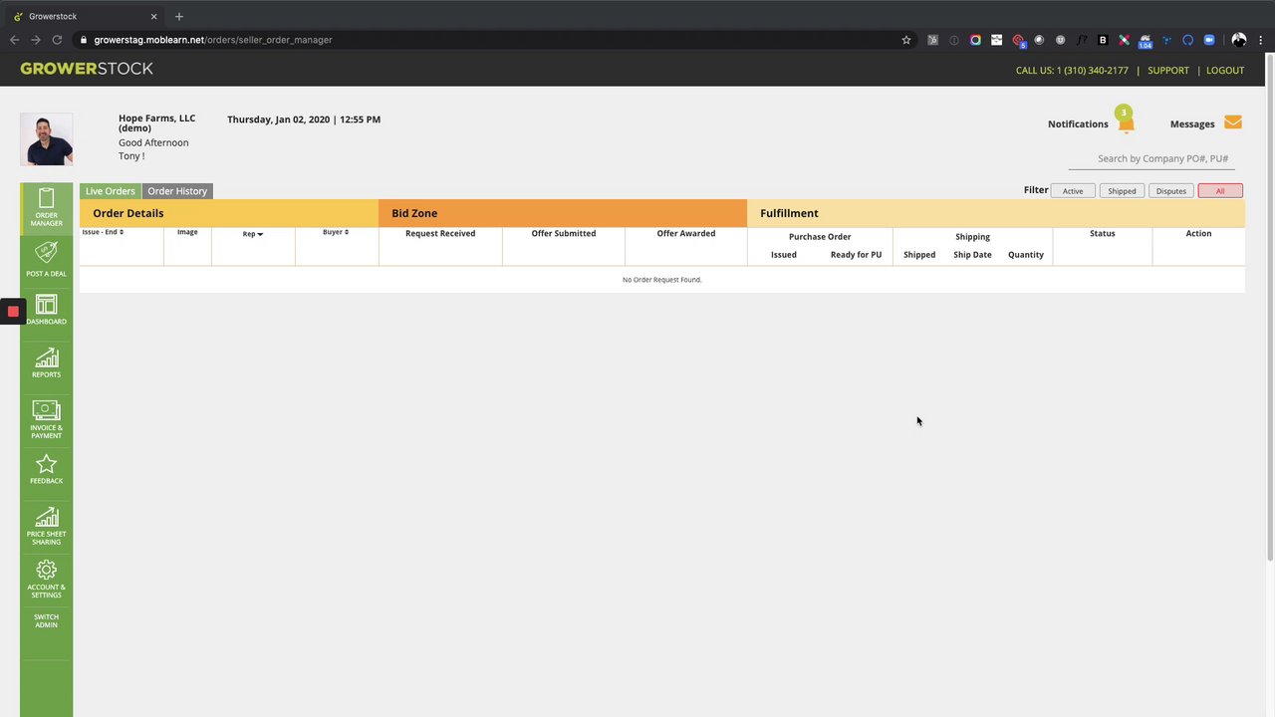This screenshot has height=717, width=1275.
Task: Switch to Order History tab
Action: coord(177,191)
